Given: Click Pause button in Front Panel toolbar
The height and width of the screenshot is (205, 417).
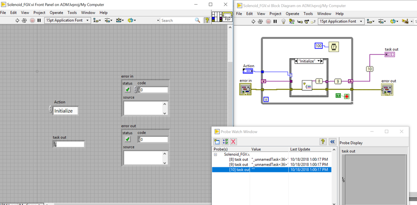Looking at the screenshot, I should (x=39, y=20).
